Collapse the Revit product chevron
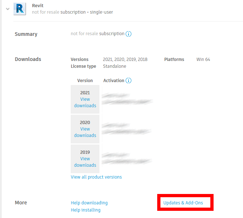The height and width of the screenshot is (218, 243). click(8, 9)
